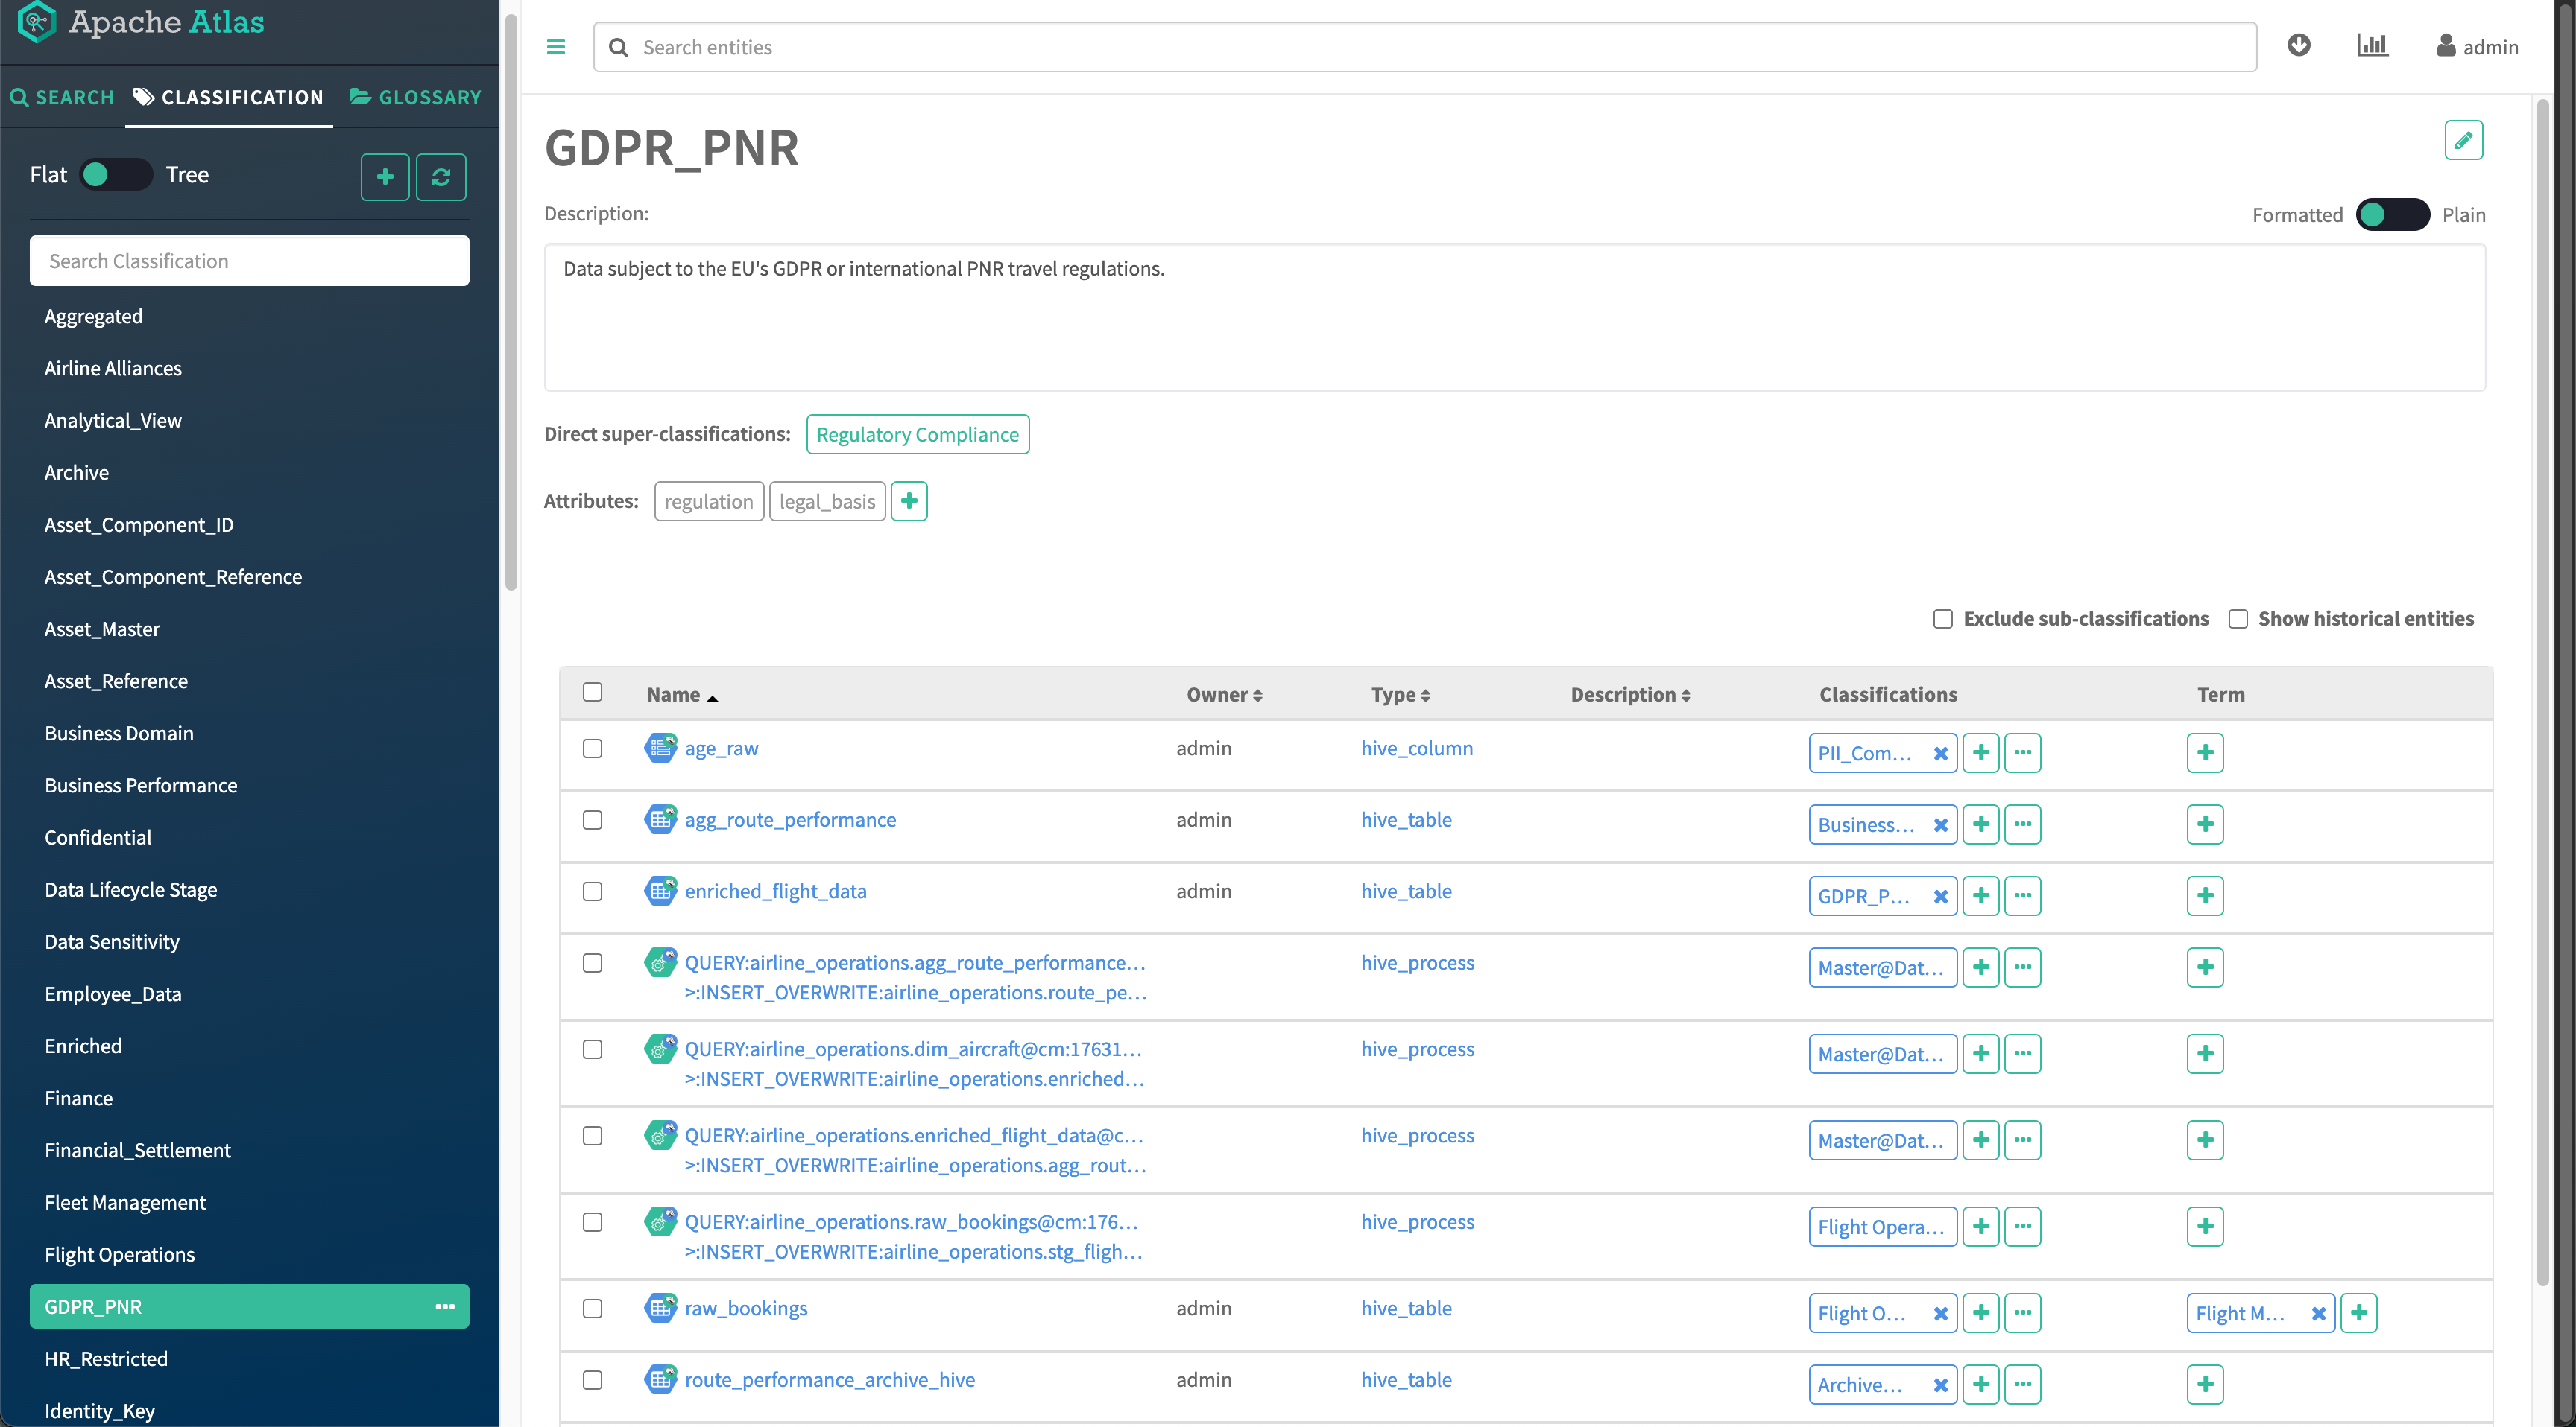Switch to the Search tab
The image size is (2576, 1427).
point(62,97)
